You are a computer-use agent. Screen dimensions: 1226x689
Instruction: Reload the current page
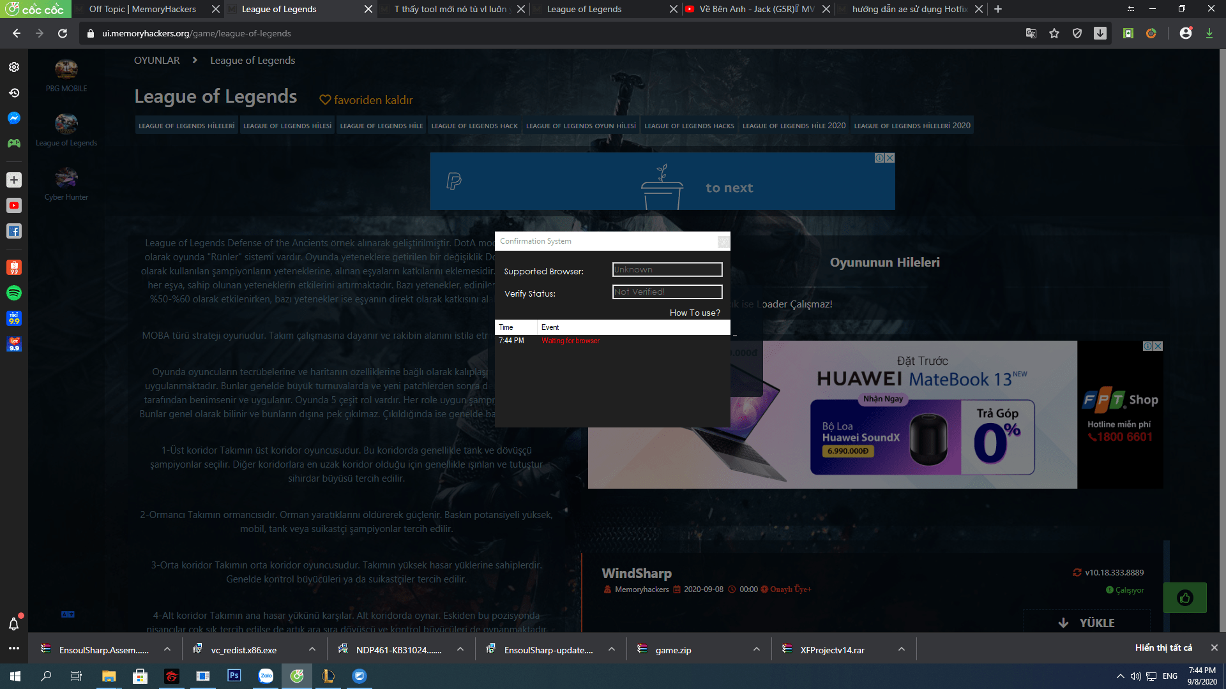[x=63, y=33]
